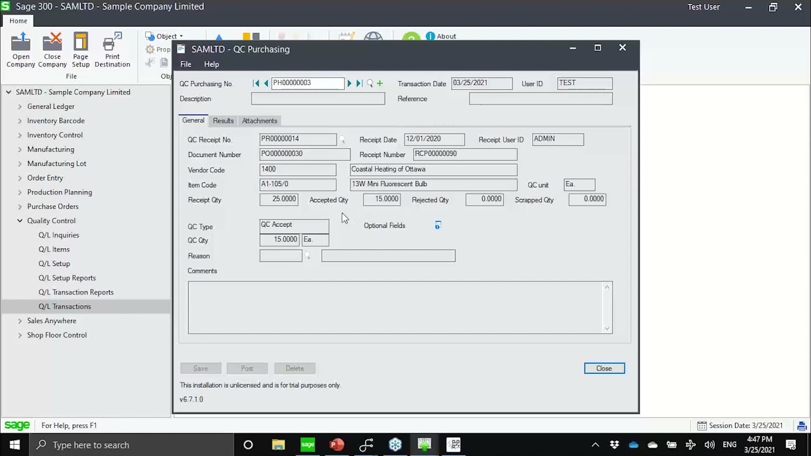This screenshot has width=811, height=456.
Task: Open the File menu in QC Purchasing
Action: 186,64
